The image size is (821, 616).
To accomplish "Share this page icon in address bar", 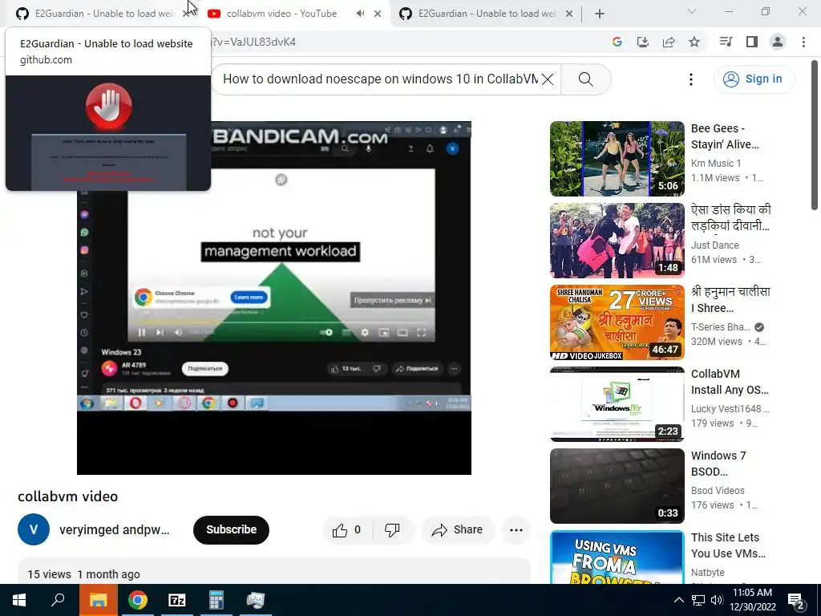I will [669, 42].
